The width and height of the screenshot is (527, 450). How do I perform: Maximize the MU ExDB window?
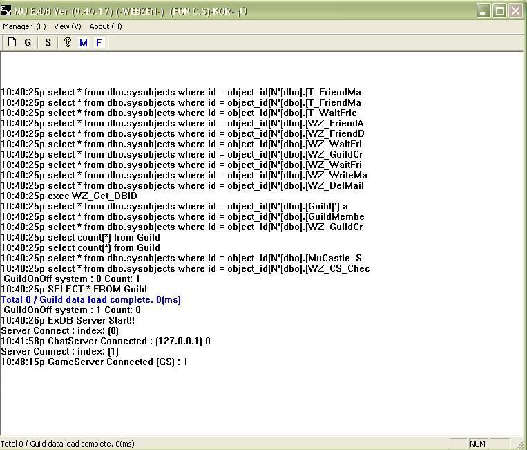(499, 10)
